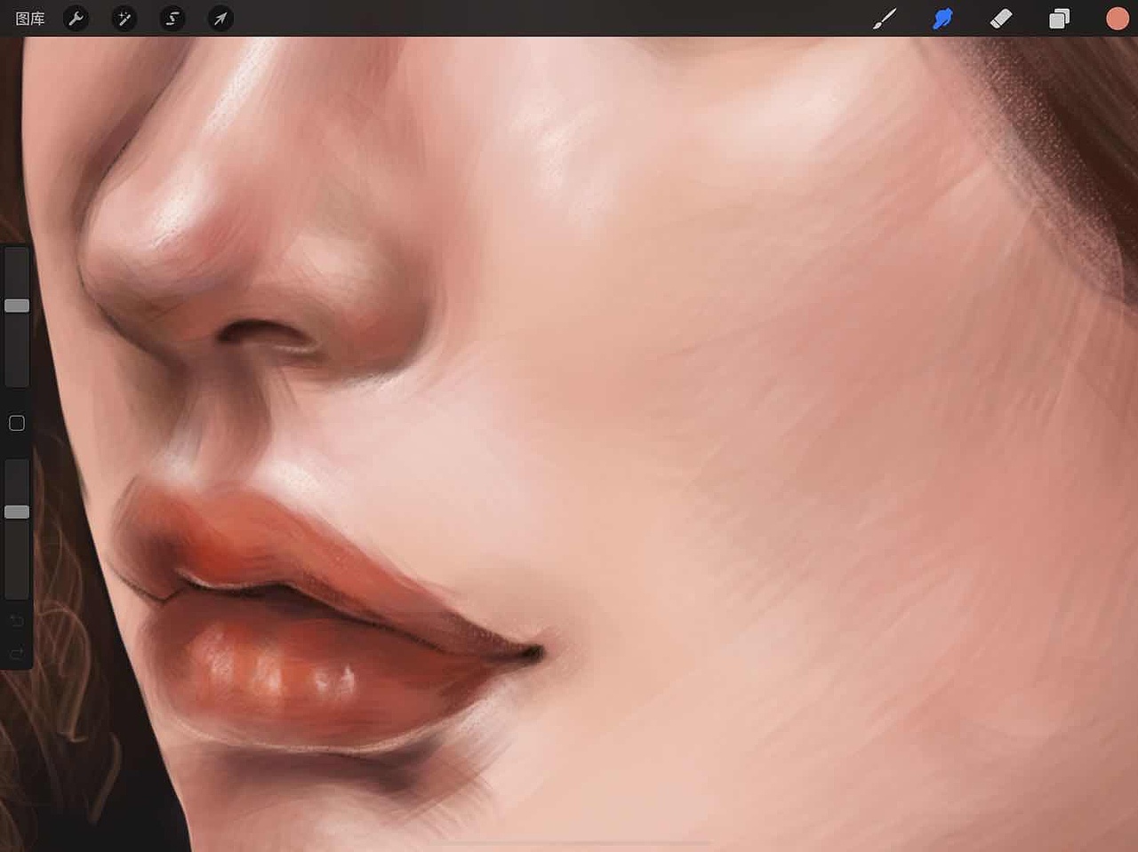Activate the Selection tool
This screenshot has height=852, width=1138.
pos(172,19)
